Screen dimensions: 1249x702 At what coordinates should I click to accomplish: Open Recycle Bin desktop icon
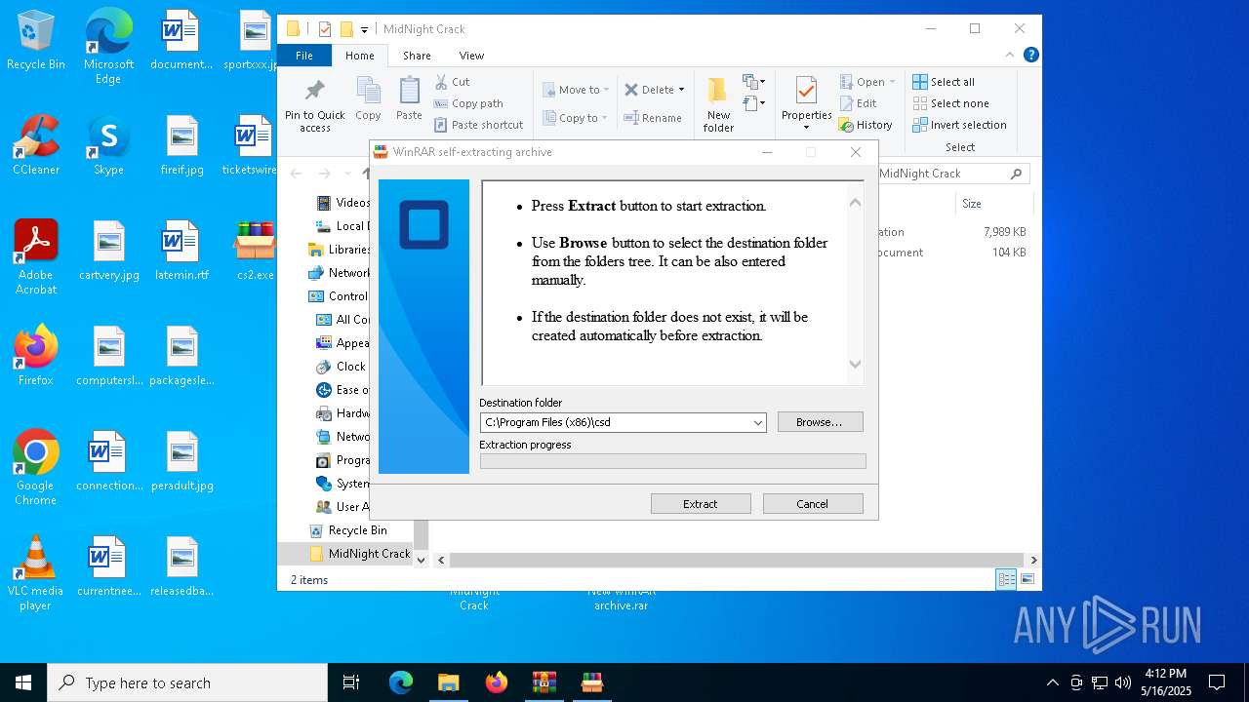click(x=36, y=41)
